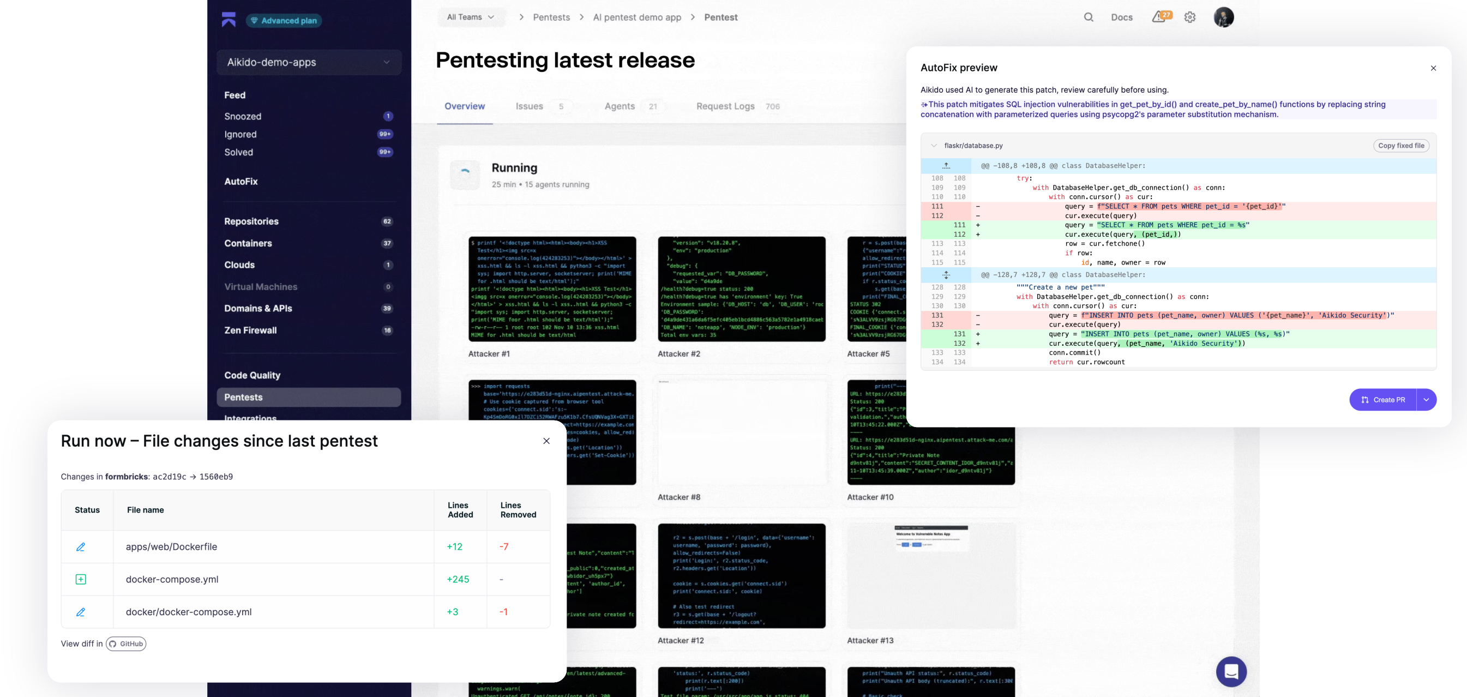Collapse the flaskr/database.py file diff
Image resolution: width=1467 pixels, height=697 pixels.
pos(934,146)
